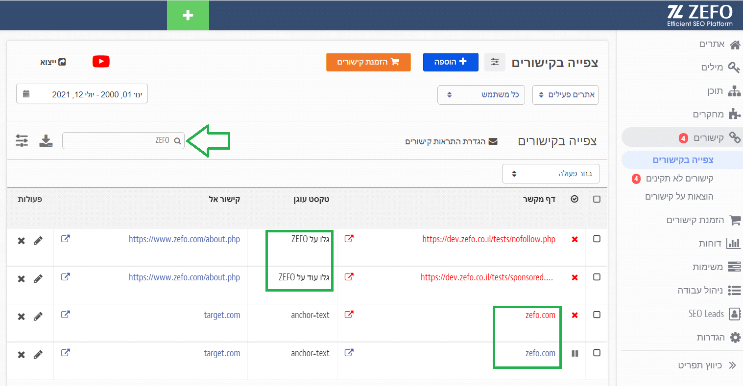Open column settings sliders icon near download
The height and width of the screenshot is (386, 743).
coord(22,141)
